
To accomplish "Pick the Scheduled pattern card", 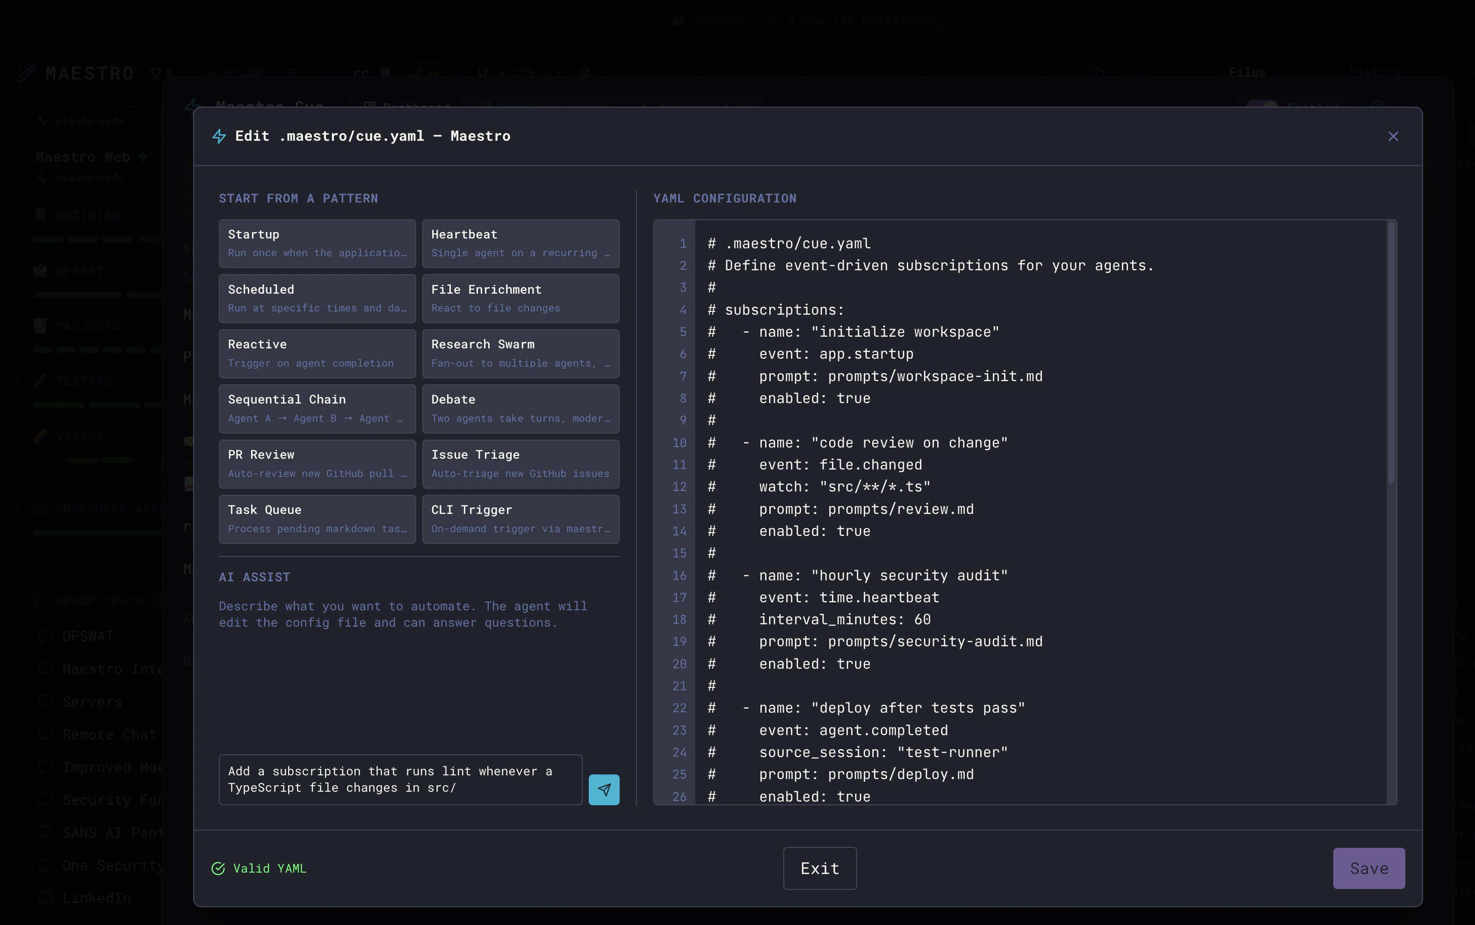I will [318, 298].
